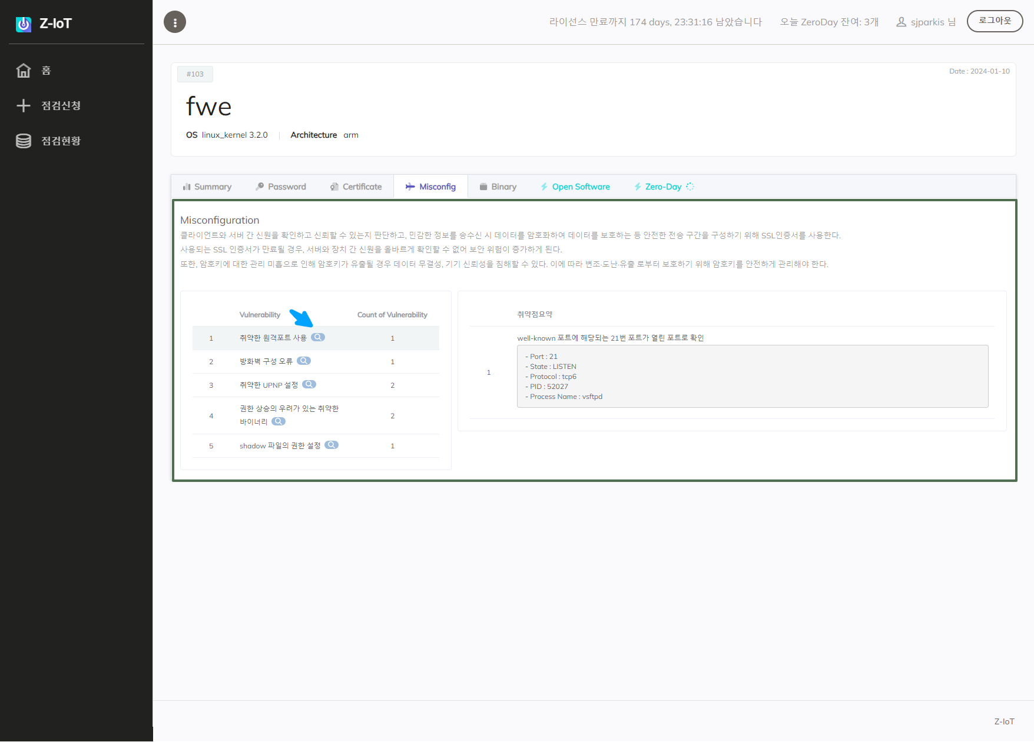Switch to the Summary tab
This screenshot has width=1034, height=742.
pos(207,187)
